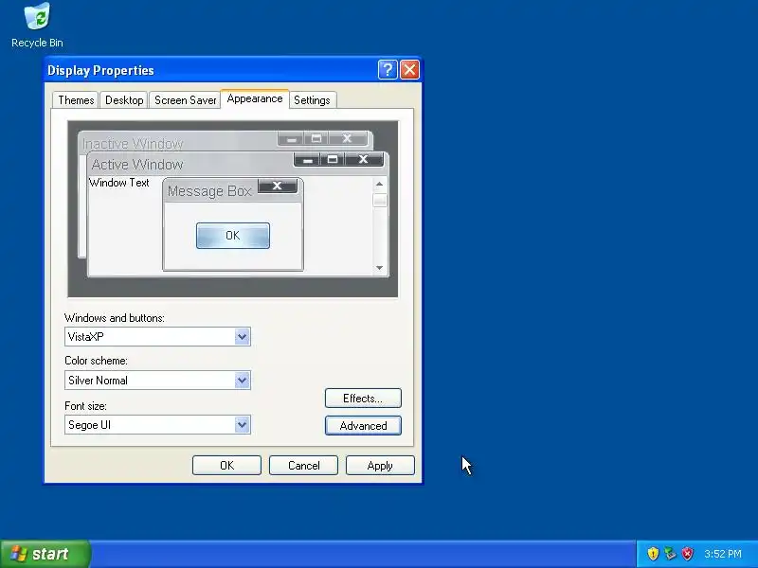Viewport: 758px width, 568px height.
Task: Expand the Color scheme dropdown arrow
Action: [242, 381]
